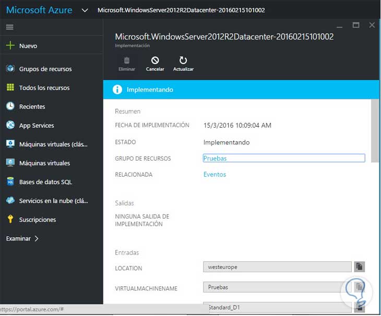The width and height of the screenshot is (381, 316).
Task: Click Servicios en la nube (clá... label
Action: click(54, 201)
